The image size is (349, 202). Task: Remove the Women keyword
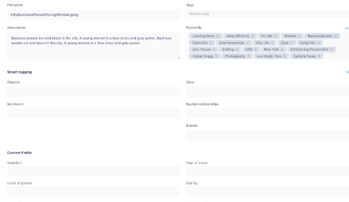coord(299,36)
